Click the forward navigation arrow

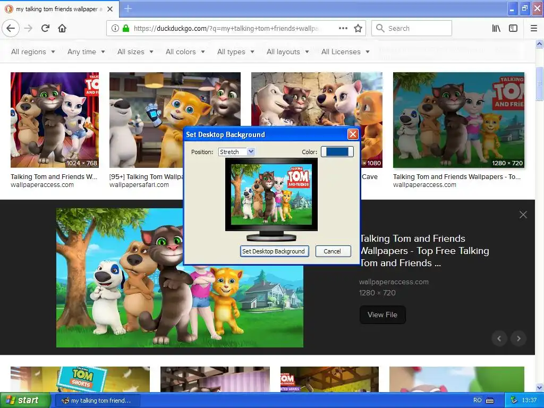click(29, 28)
